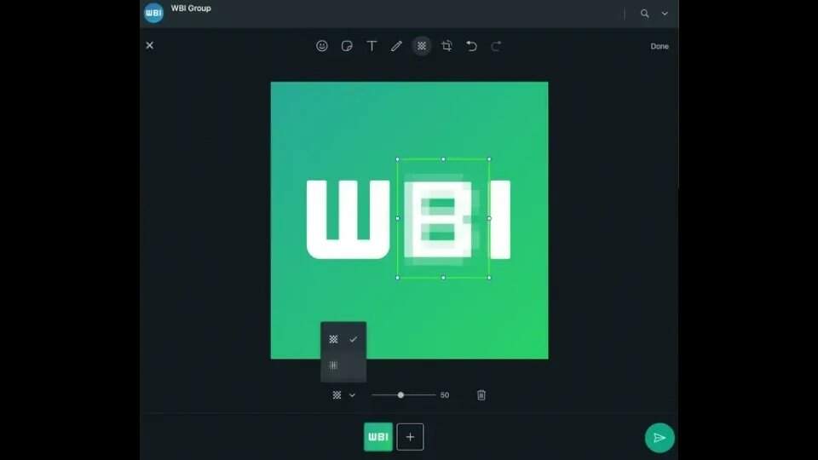Delete the selected blur area with the trash icon
The image size is (818, 460).
[481, 395]
